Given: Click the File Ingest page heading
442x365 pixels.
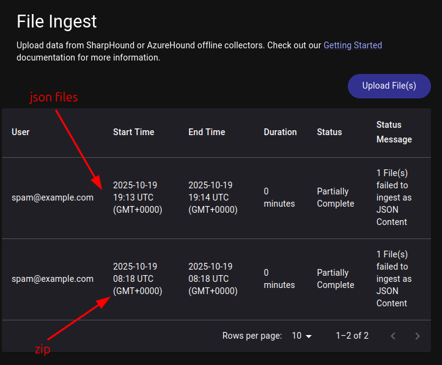Looking at the screenshot, I should (57, 21).
